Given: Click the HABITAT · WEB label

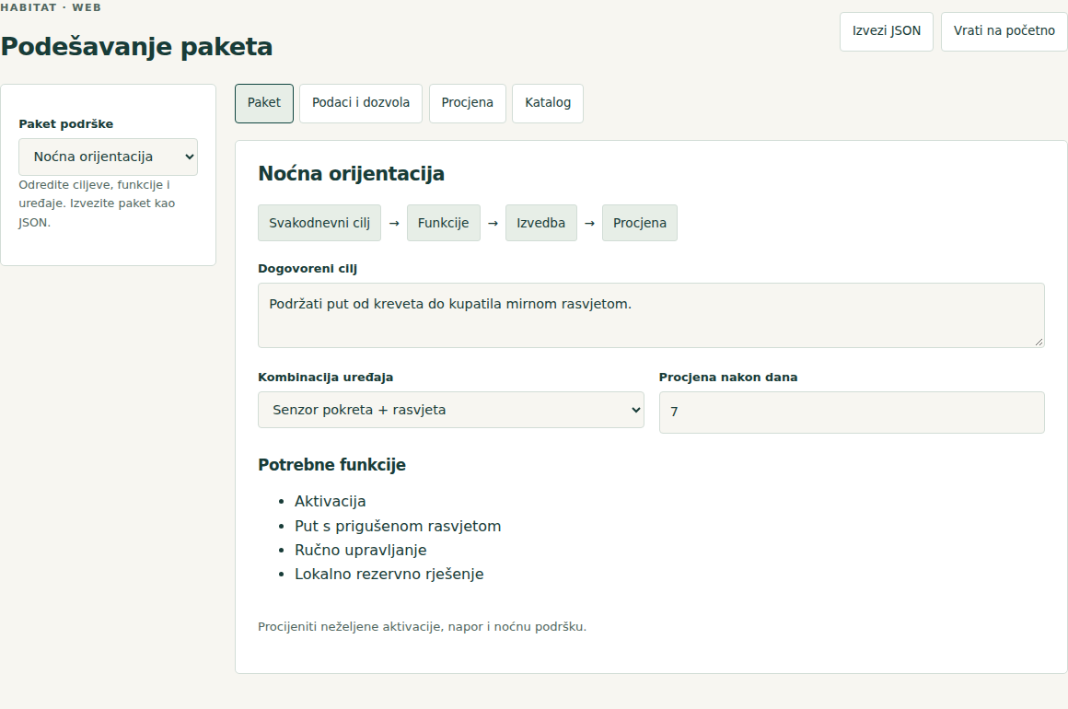Looking at the screenshot, I should (51, 7).
